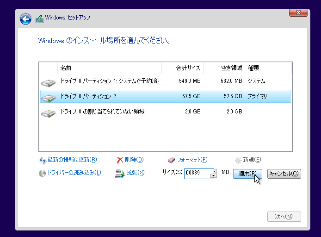The width and height of the screenshot is (321, 237).
Task: Click free space 2.0 GB of unallocated row
Action: click(235, 112)
